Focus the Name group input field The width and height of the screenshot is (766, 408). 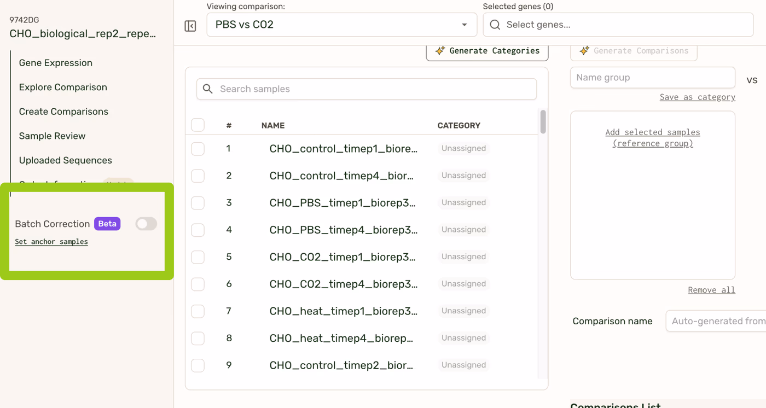(x=652, y=78)
